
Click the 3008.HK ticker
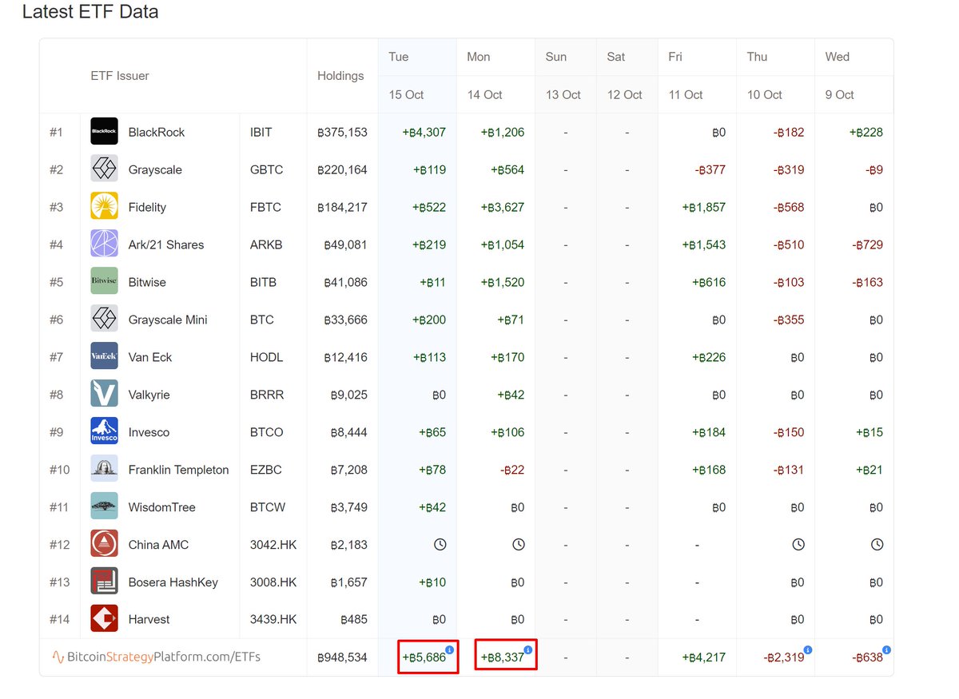tap(273, 582)
